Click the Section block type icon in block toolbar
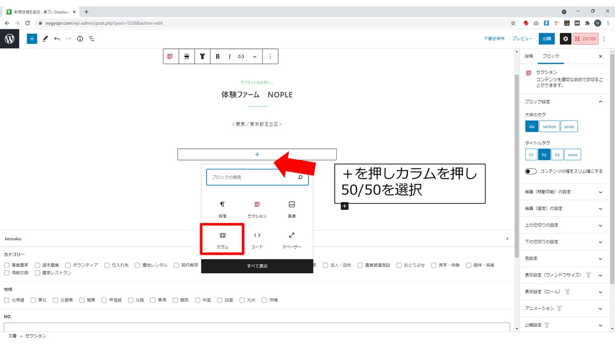The width and height of the screenshot is (615, 346). (x=170, y=56)
